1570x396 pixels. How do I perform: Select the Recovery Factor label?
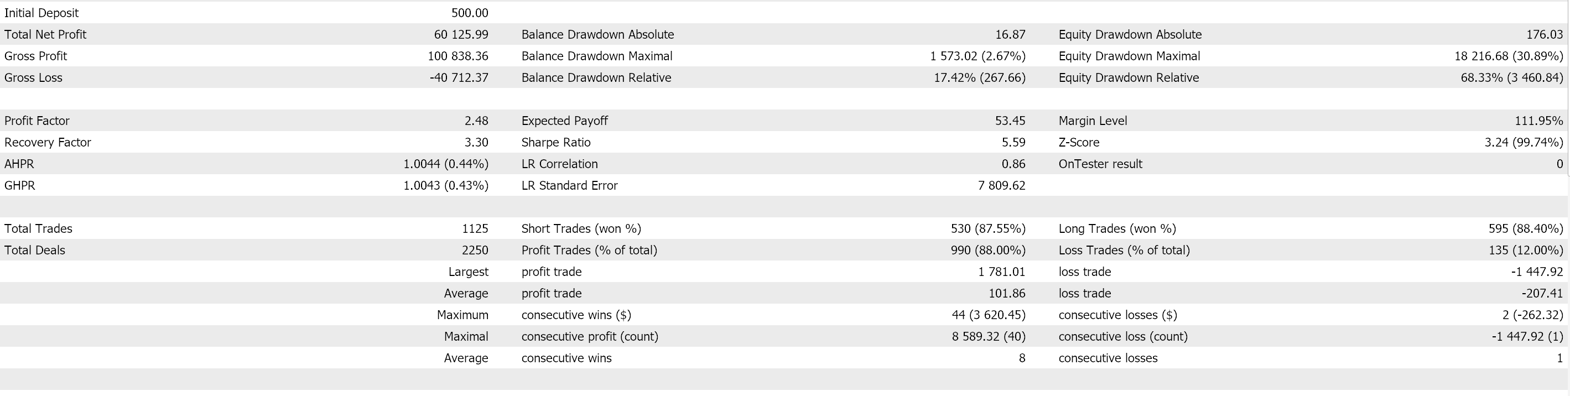tap(48, 143)
